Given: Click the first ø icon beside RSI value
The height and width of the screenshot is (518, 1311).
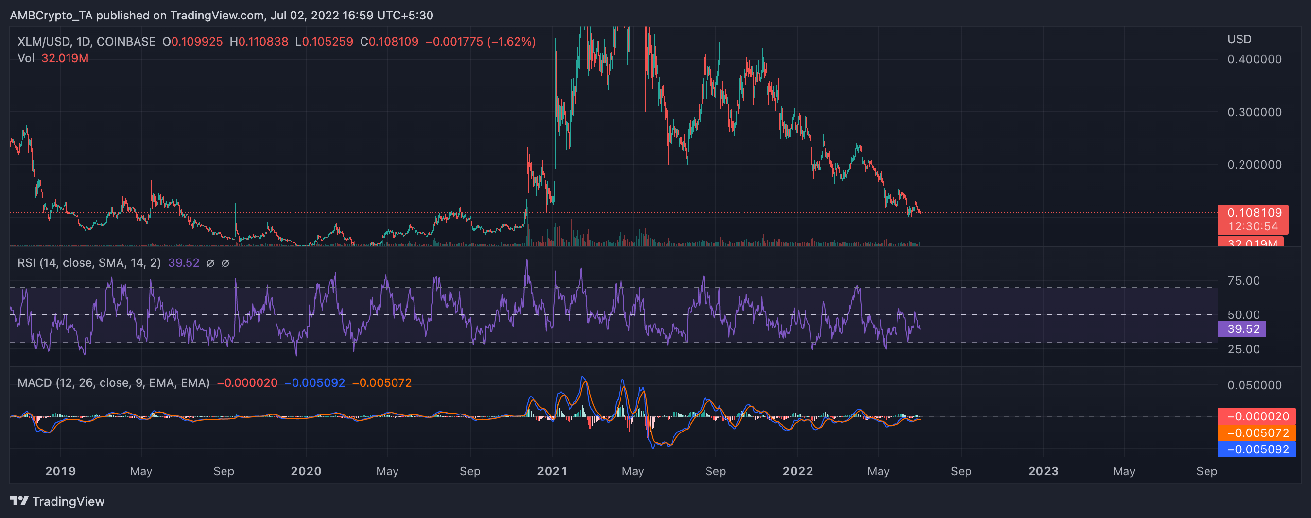Looking at the screenshot, I should tap(212, 263).
